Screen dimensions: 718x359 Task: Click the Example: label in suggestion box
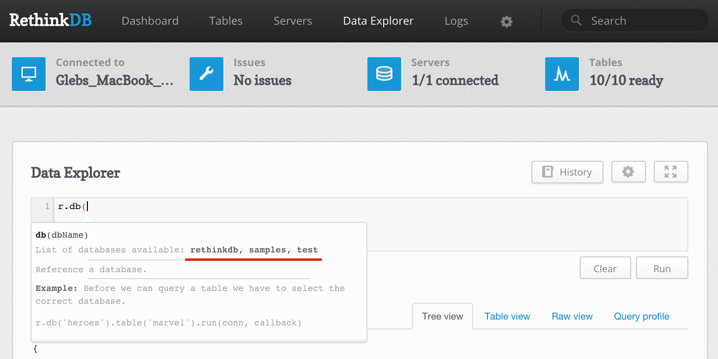tap(56, 288)
